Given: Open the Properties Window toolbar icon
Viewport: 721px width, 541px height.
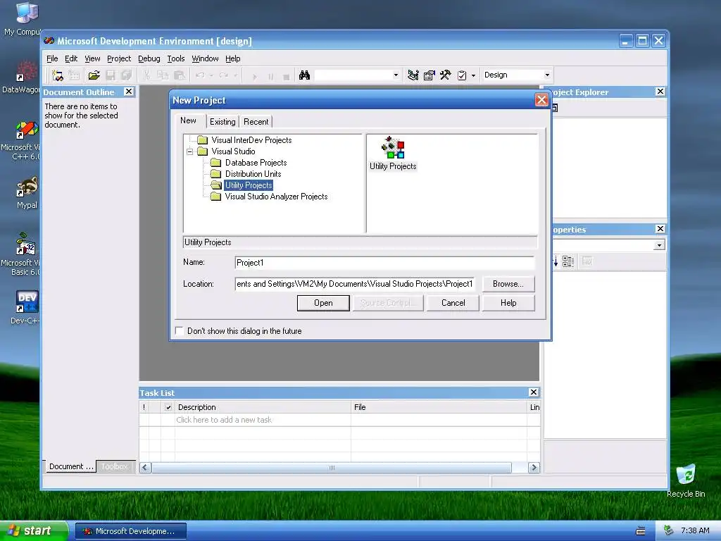Looking at the screenshot, I should tap(429, 75).
